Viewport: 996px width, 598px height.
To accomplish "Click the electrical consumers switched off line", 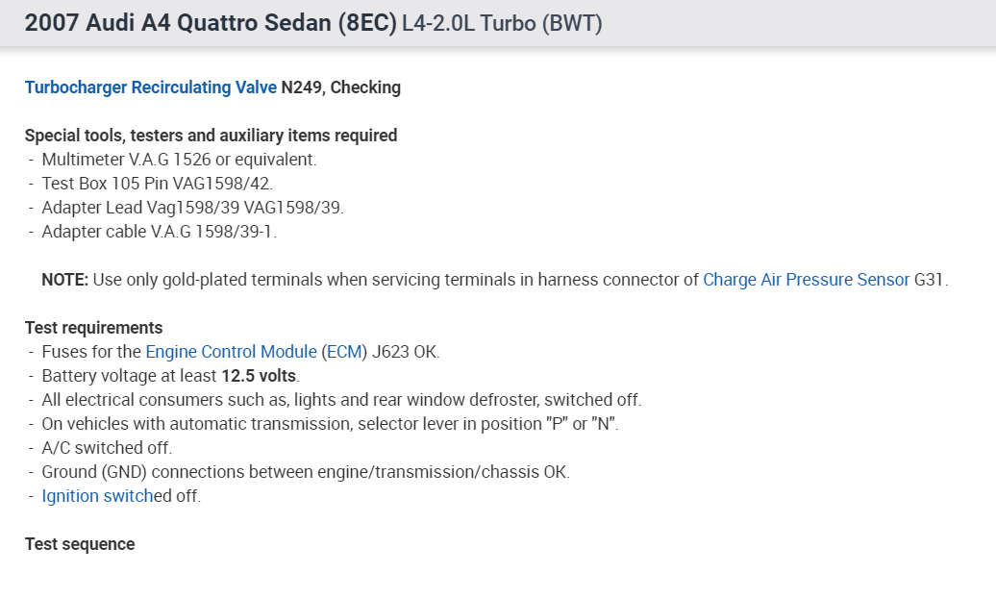I will click(x=341, y=400).
